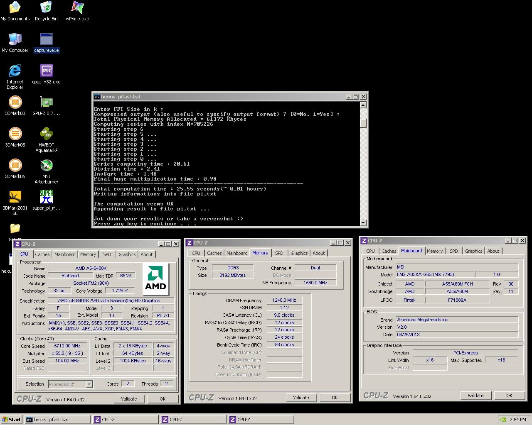Click the Model FM2-A85XA-G65 field
This screenshot has height=425, width=532.
pos(434,274)
